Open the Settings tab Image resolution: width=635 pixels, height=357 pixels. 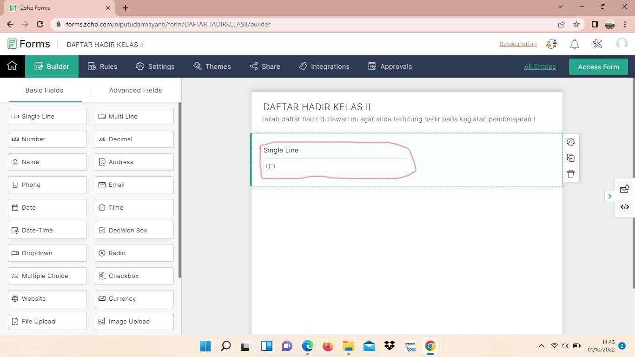point(155,66)
